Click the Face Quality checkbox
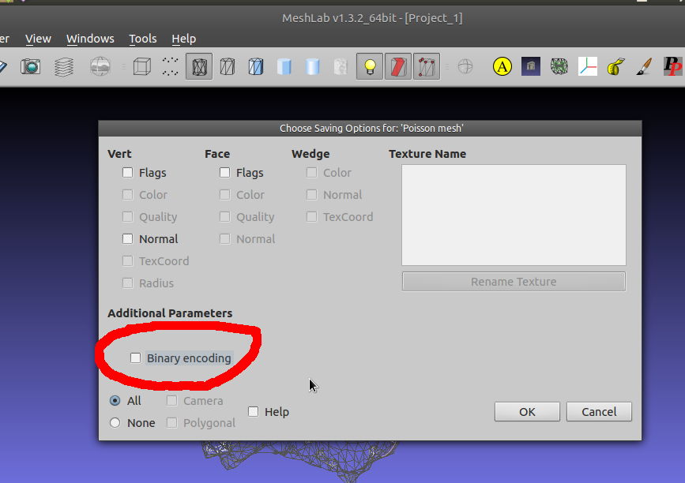Screen dimensions: 685x483 click(x=224, y=216)
